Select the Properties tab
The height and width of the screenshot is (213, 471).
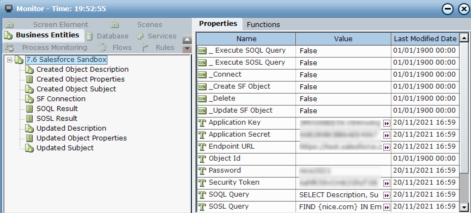coord(218,24)
